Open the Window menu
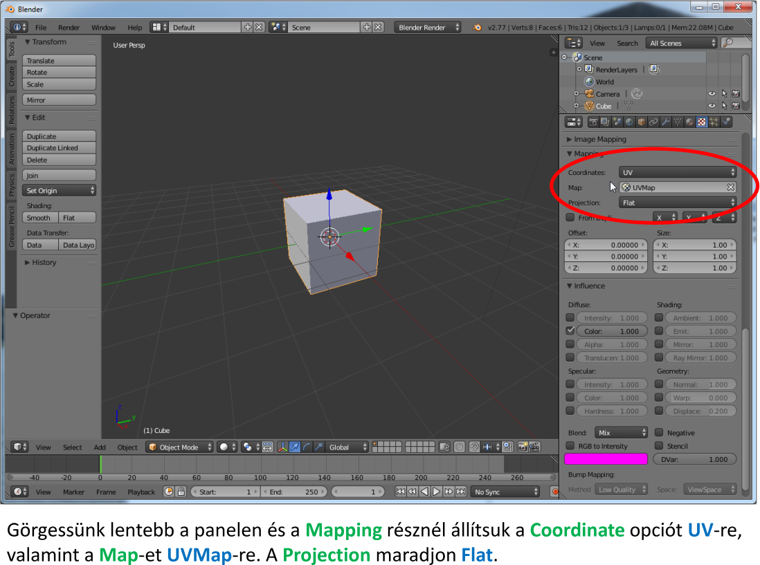The height and width of the screenshot is (565, 760). 103,28
